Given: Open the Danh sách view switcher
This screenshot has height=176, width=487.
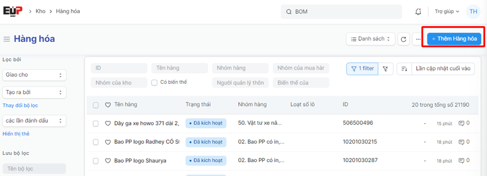Looking at the screenshot, I should [x=370, y=39].
